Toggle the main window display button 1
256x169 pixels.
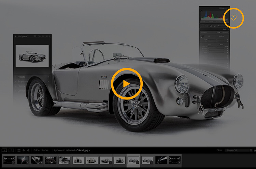(5, 150)
